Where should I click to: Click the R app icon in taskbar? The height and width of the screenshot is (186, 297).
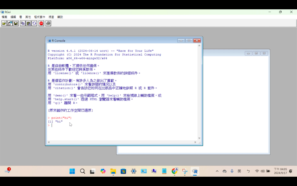click(195, 171)
